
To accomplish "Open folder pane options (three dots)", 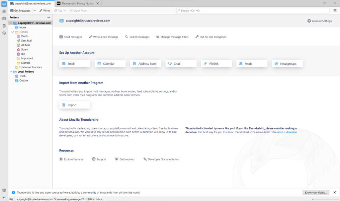I will pos(48,17).
